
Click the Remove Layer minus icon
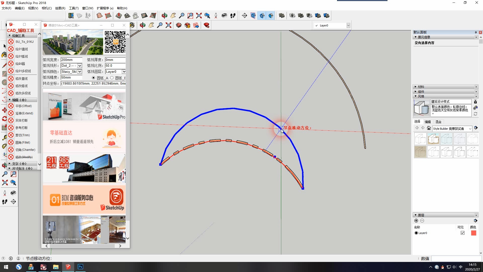422,221
